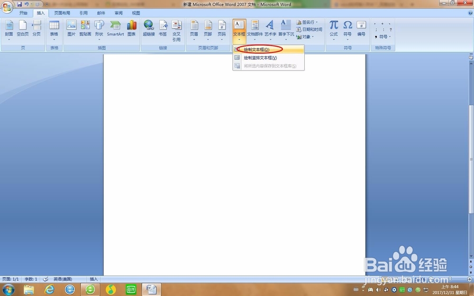Open the drop cap (首字下沉) menu

click(286, 30)
